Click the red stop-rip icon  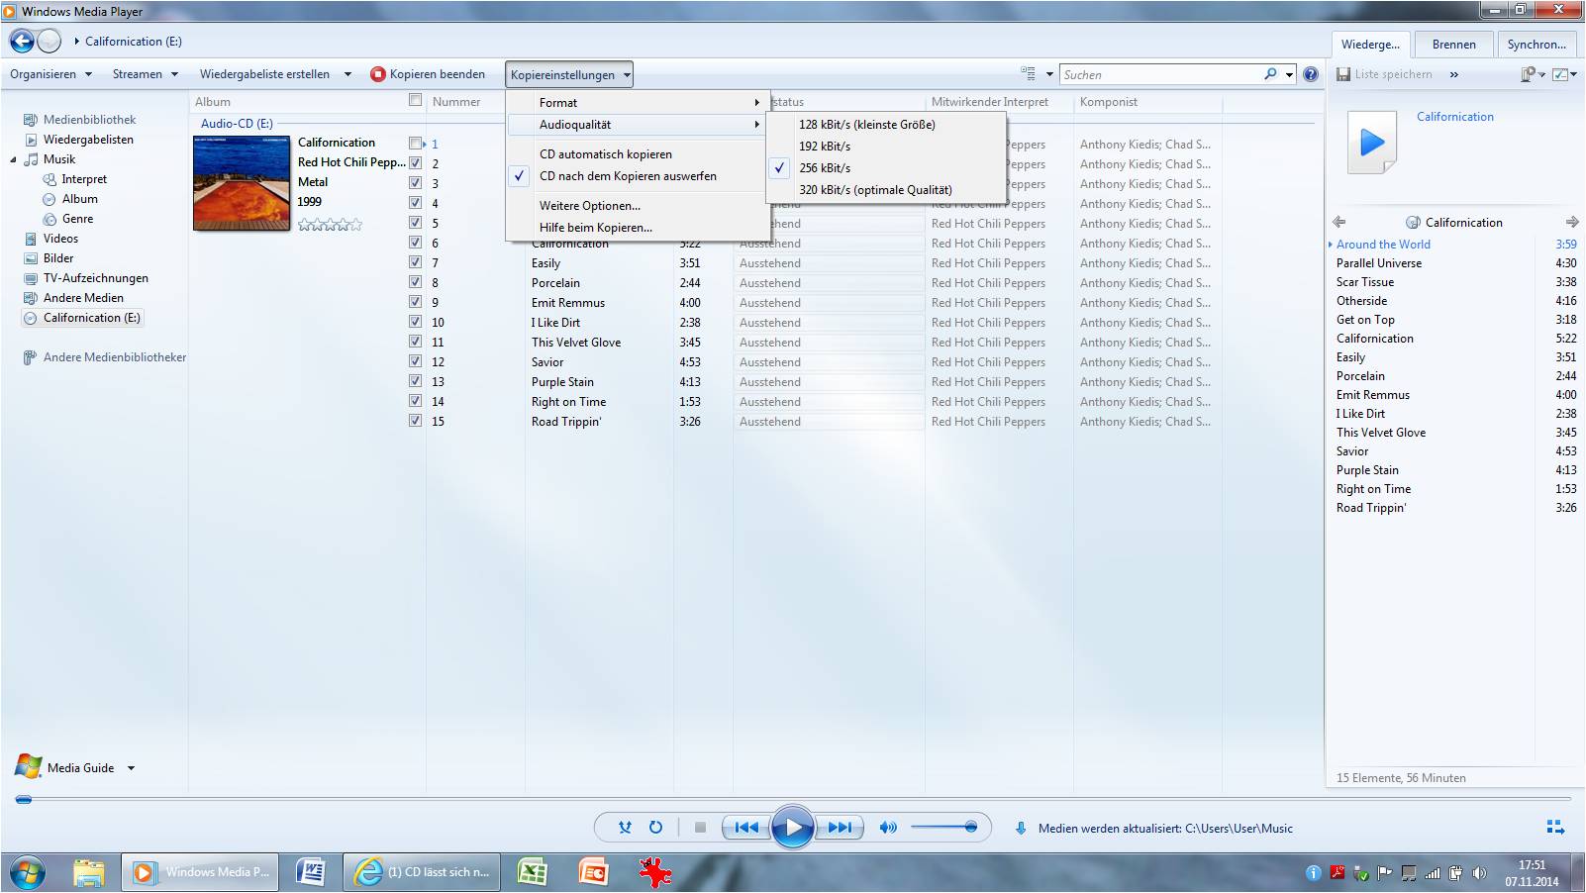coord(377,74)
